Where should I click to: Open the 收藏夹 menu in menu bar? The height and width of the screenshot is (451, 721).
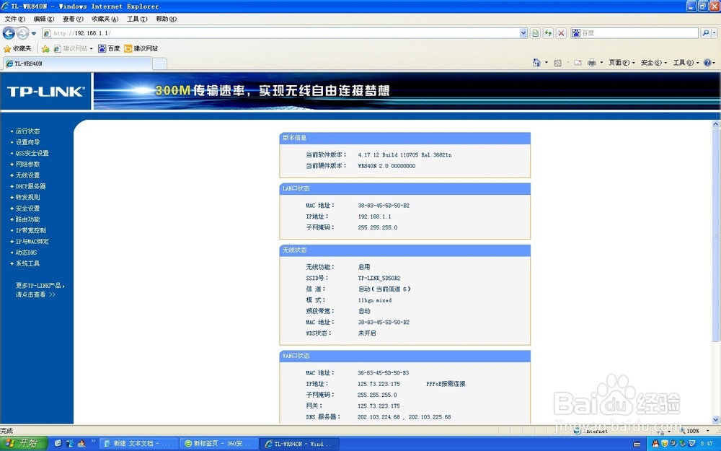[x=105, y=19]
